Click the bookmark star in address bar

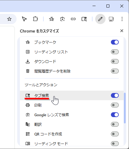[9, 19]
